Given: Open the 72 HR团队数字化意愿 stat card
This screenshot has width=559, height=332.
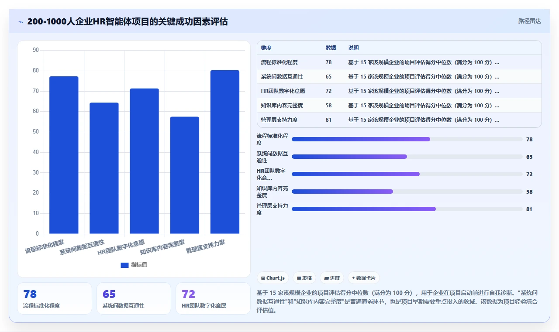Looking at the screenshot, I should point(213,298).
